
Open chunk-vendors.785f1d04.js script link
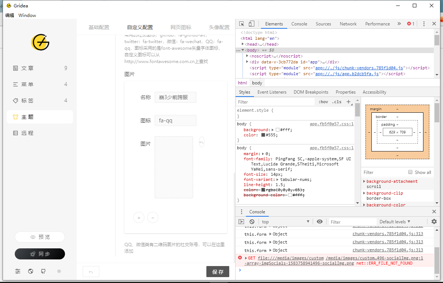[x=360, y=68]
